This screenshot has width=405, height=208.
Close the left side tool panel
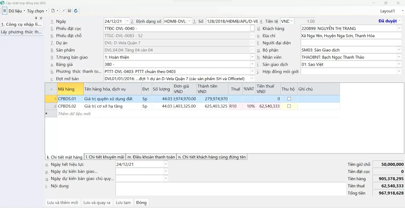41,18
